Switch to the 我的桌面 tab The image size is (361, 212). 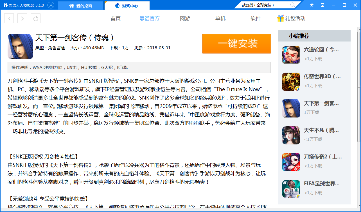pyautogui.click(x=81, y=6)
